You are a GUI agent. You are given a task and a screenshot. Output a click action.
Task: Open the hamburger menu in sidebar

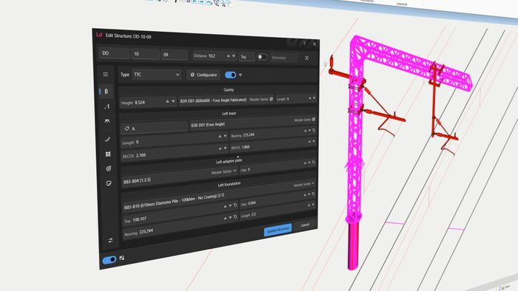(105, 75)
